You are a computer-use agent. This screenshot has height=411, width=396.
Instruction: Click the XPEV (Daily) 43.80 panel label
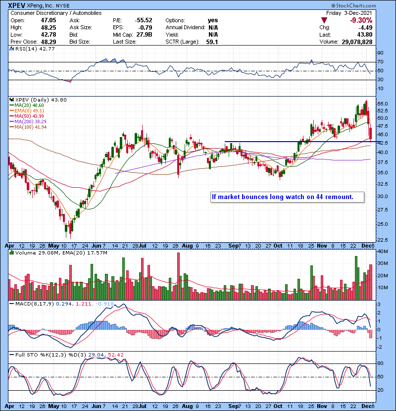41,100
